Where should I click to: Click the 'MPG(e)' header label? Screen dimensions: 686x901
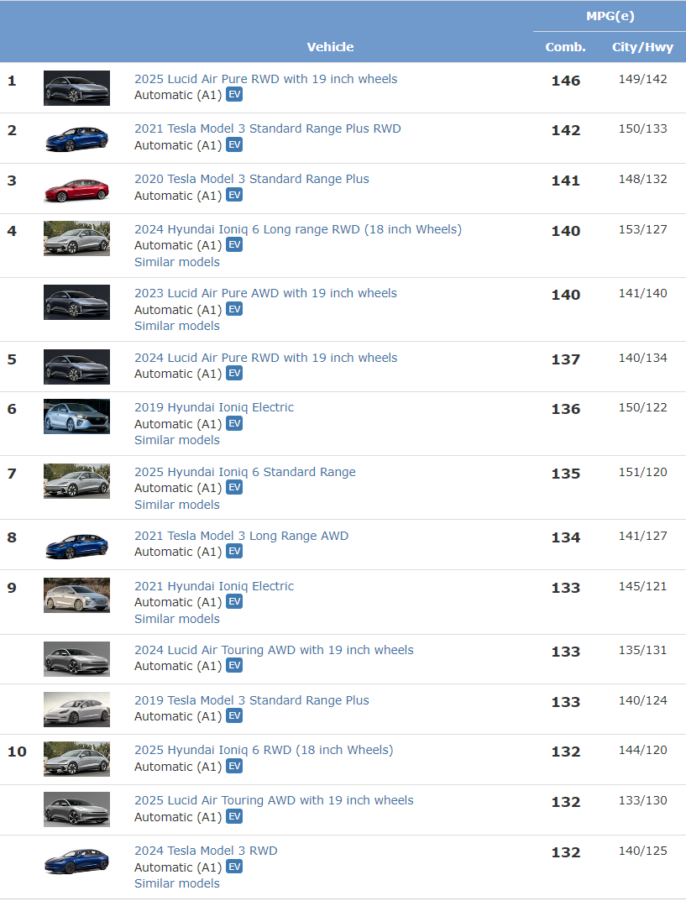[610, 16]
